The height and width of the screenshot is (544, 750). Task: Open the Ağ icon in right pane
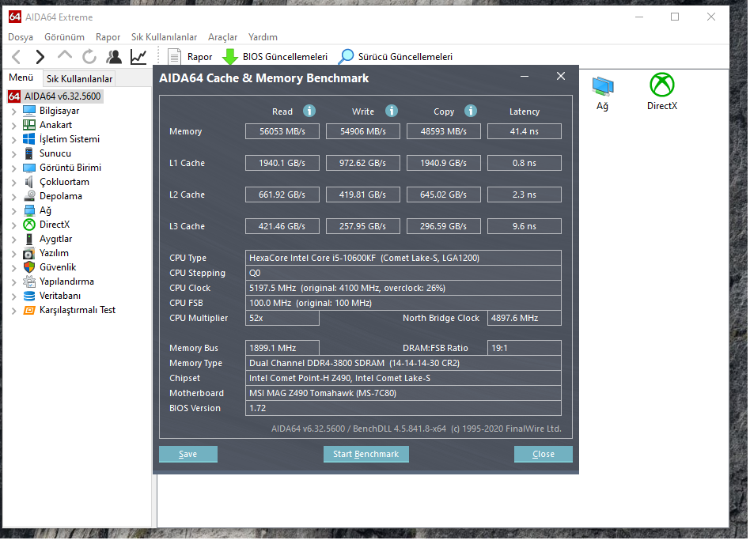click(x=603, y=86)
